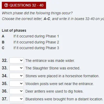Image resolution: width=104 pixels, height=104 pixels.
Task: Click the question mark help icon
Action: [x=6, y=5]
